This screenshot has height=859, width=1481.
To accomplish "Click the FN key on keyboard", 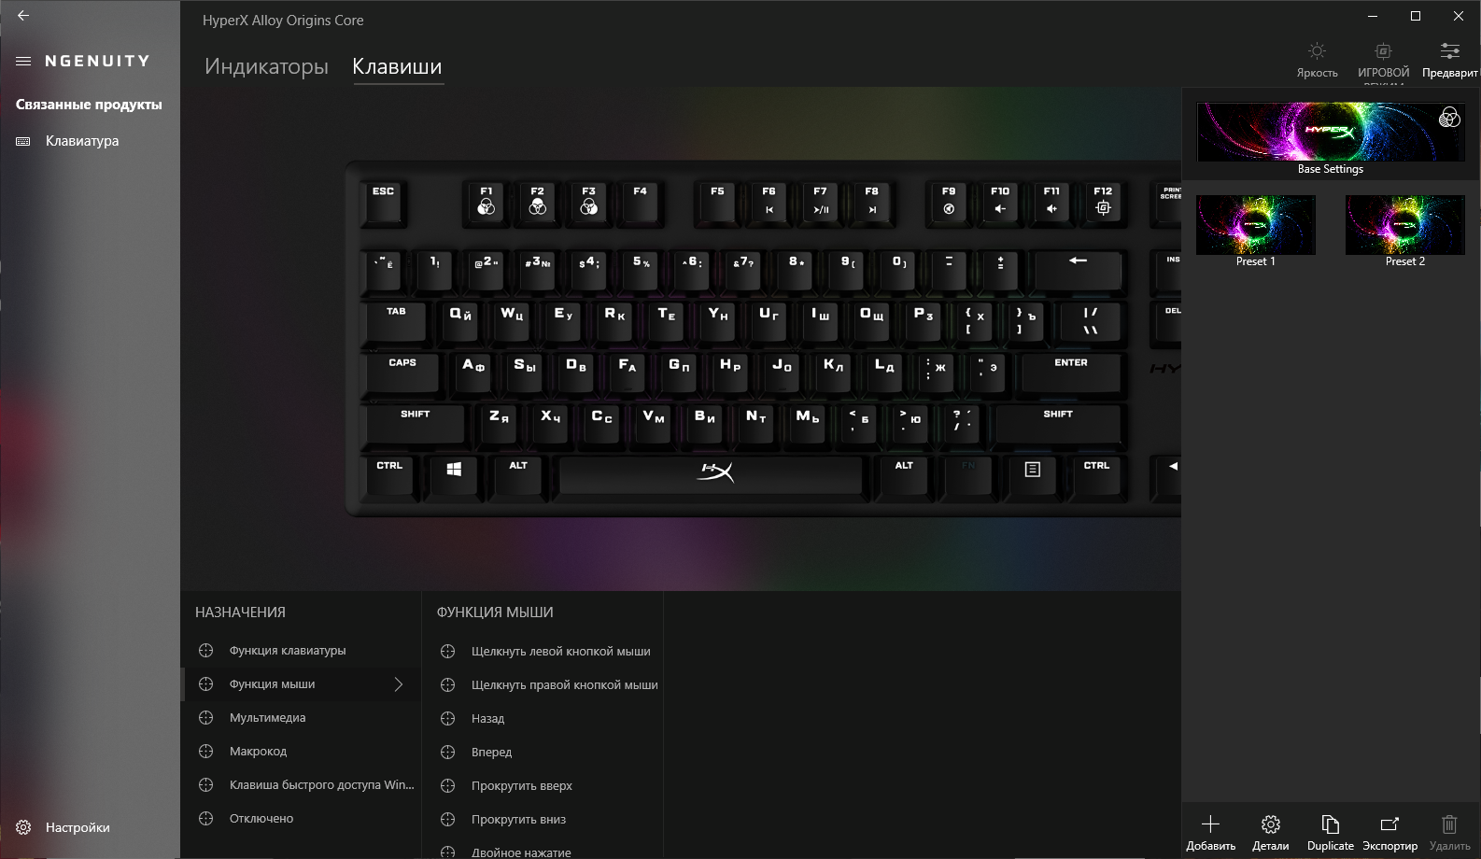I will point(967,475).
